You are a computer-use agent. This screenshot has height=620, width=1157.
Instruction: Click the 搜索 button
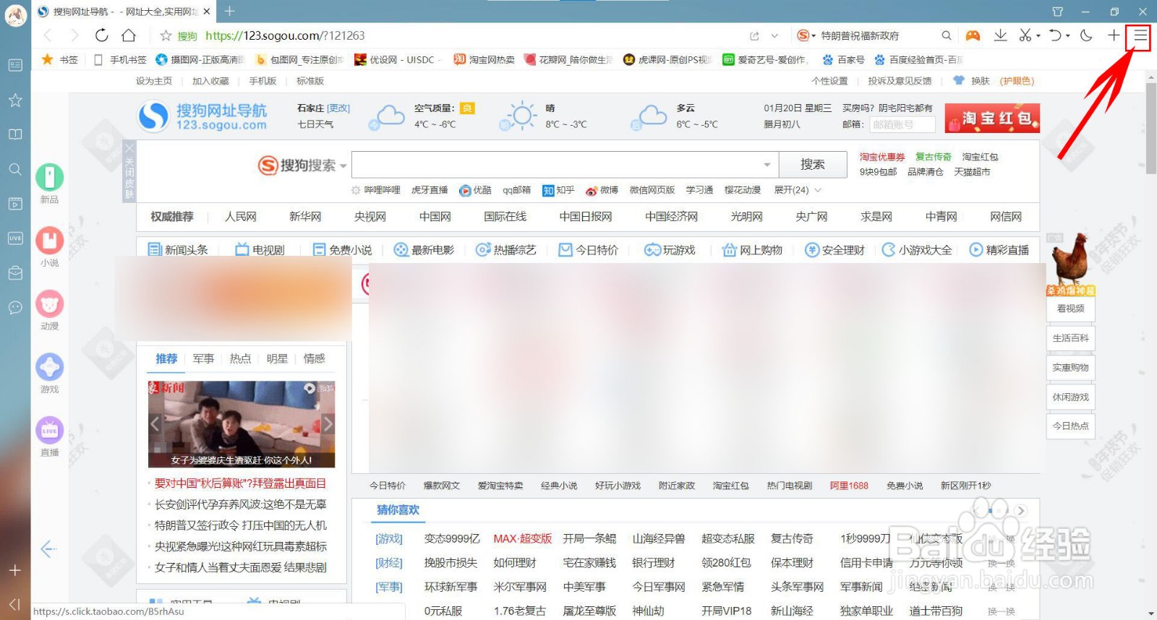pyautogui.click(x=812, y=165)
